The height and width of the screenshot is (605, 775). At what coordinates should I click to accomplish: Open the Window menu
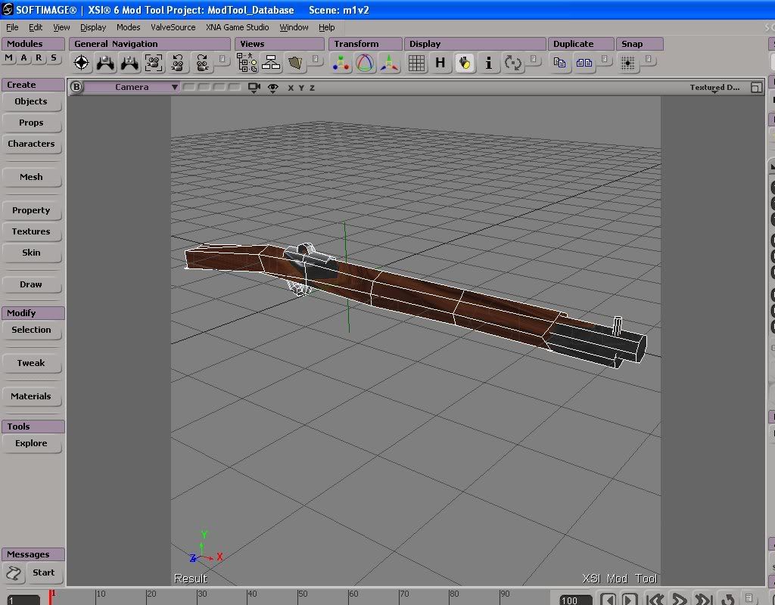(294, 27)
